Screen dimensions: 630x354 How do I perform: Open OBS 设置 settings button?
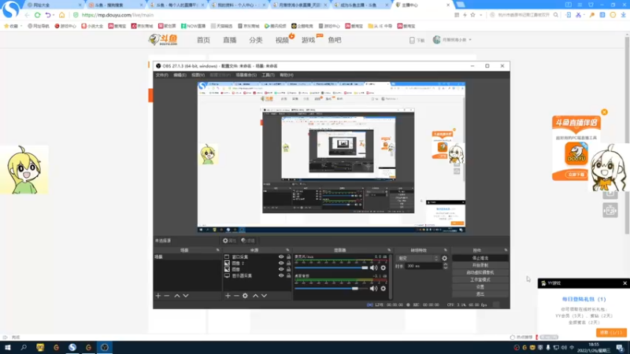pyautogui.click(x=480, y=287)
